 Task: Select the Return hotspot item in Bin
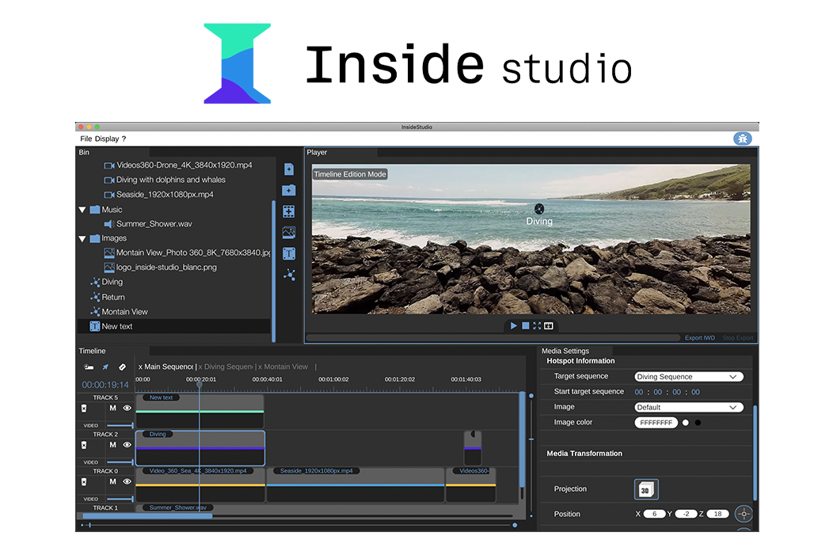click(108, 297)
